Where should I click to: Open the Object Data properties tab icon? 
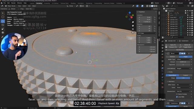coord(162,80)
